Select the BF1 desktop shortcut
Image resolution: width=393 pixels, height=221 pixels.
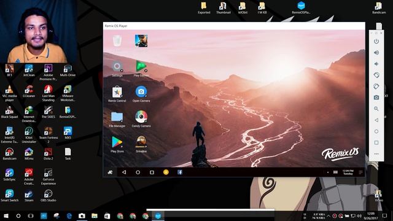pos(10,71)
